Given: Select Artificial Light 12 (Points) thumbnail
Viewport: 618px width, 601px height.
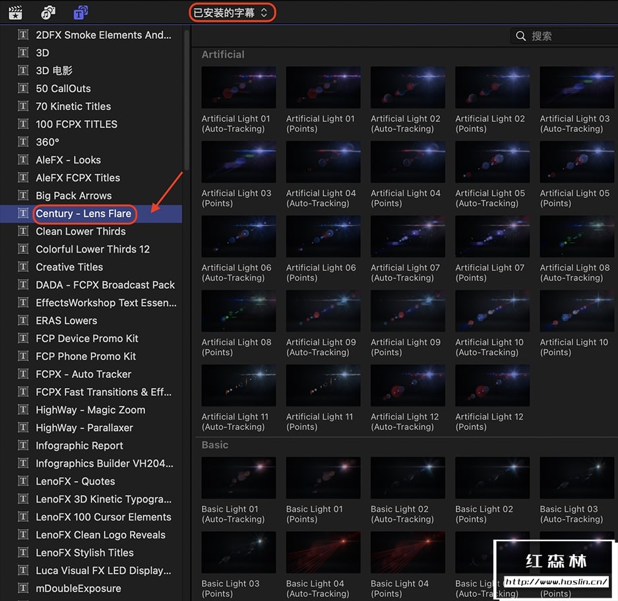Looking at the screenshot, I should [x=492, y=385].
